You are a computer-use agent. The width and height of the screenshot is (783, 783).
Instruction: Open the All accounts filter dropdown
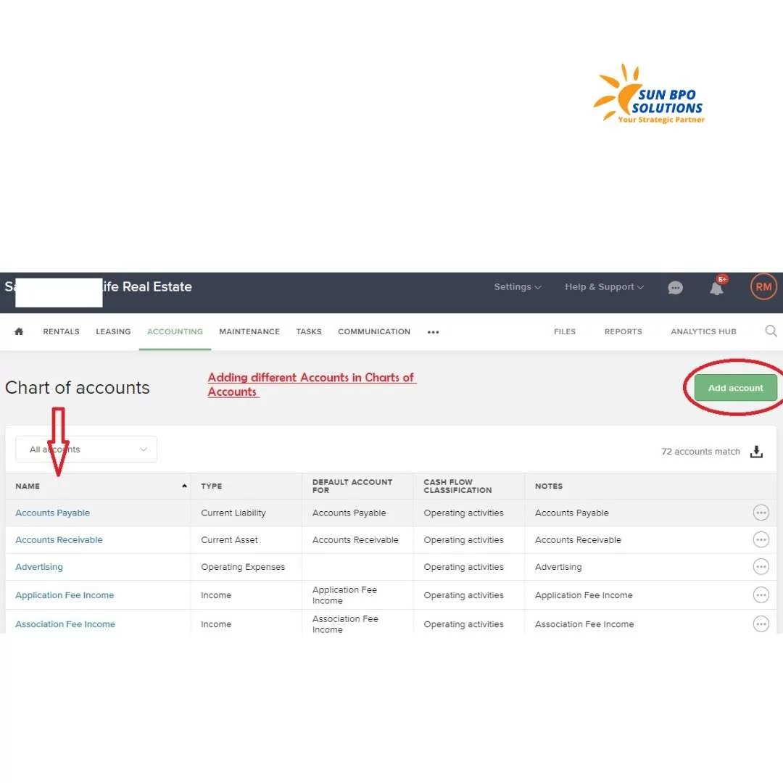[x=86, y=449]
